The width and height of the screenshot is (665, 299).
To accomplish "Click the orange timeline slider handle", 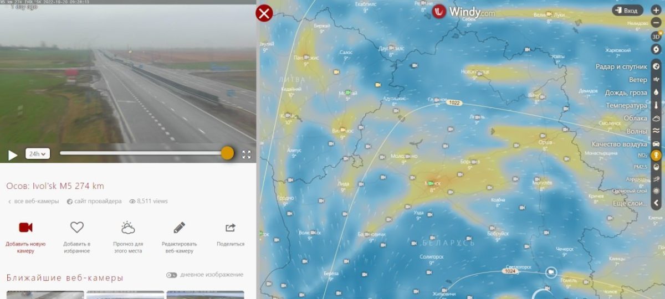I will pyautogui.click(x=227, y=153).
